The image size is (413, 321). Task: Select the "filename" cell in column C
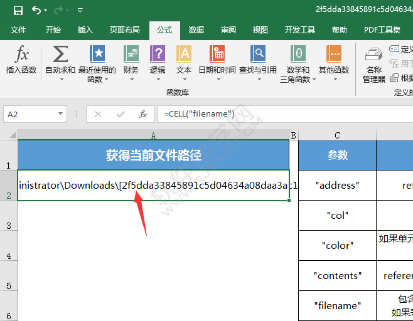(x=338, y=306)
